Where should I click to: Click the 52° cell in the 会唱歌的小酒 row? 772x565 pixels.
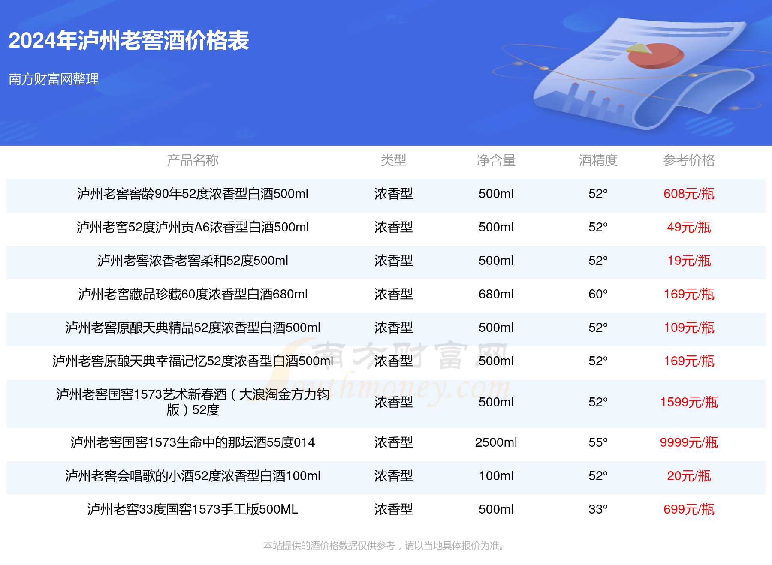598,476
